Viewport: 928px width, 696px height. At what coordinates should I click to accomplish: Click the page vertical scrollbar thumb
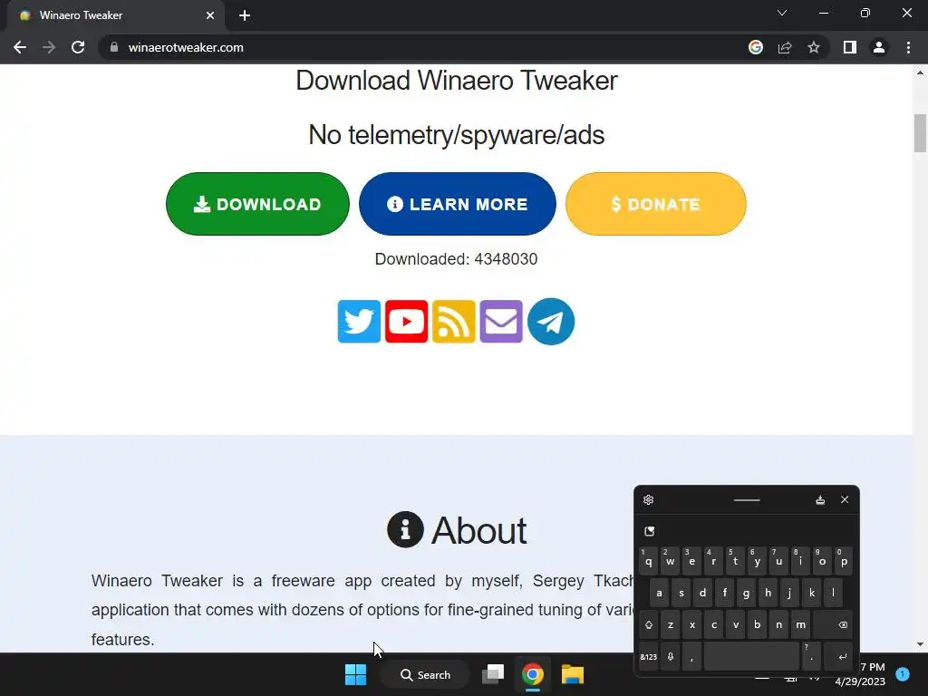920,133
